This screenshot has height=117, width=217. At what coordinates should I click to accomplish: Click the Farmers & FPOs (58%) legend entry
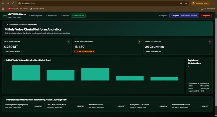(x=193, y=85)
